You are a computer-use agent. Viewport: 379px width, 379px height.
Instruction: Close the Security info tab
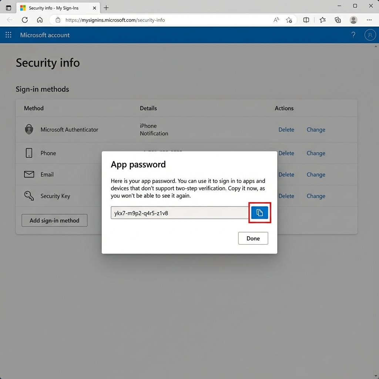pos(94,8)
